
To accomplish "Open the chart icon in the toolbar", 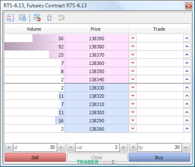I will tap(10, 18).
